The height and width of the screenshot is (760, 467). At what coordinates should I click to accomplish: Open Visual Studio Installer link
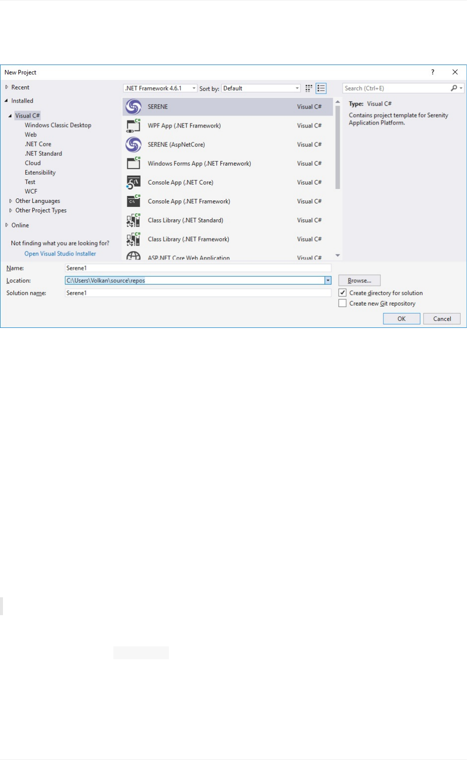click(x=60, y=253)
